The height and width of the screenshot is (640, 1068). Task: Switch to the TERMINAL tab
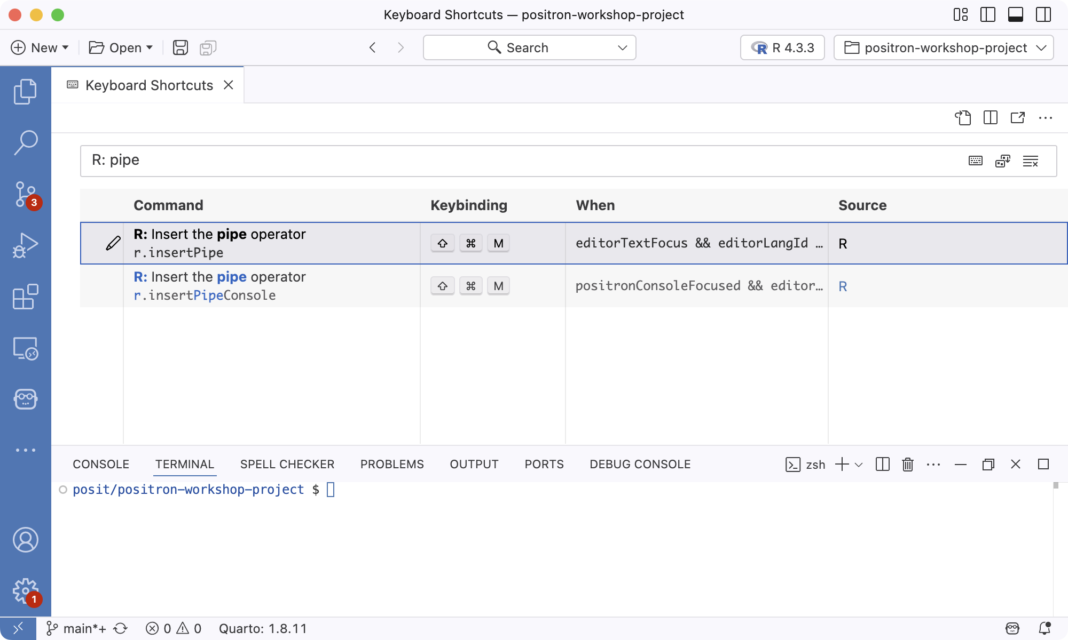(185, 464)
